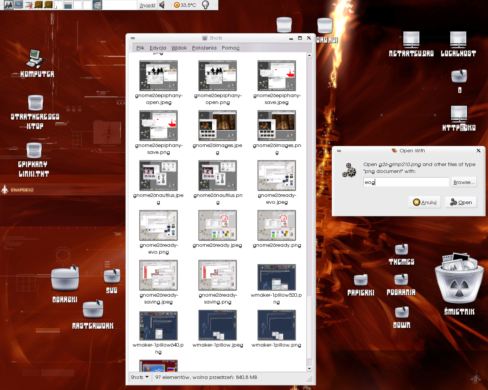The image size is (488, 390).
Task: Click the Anuluj button
Action: 425,202
